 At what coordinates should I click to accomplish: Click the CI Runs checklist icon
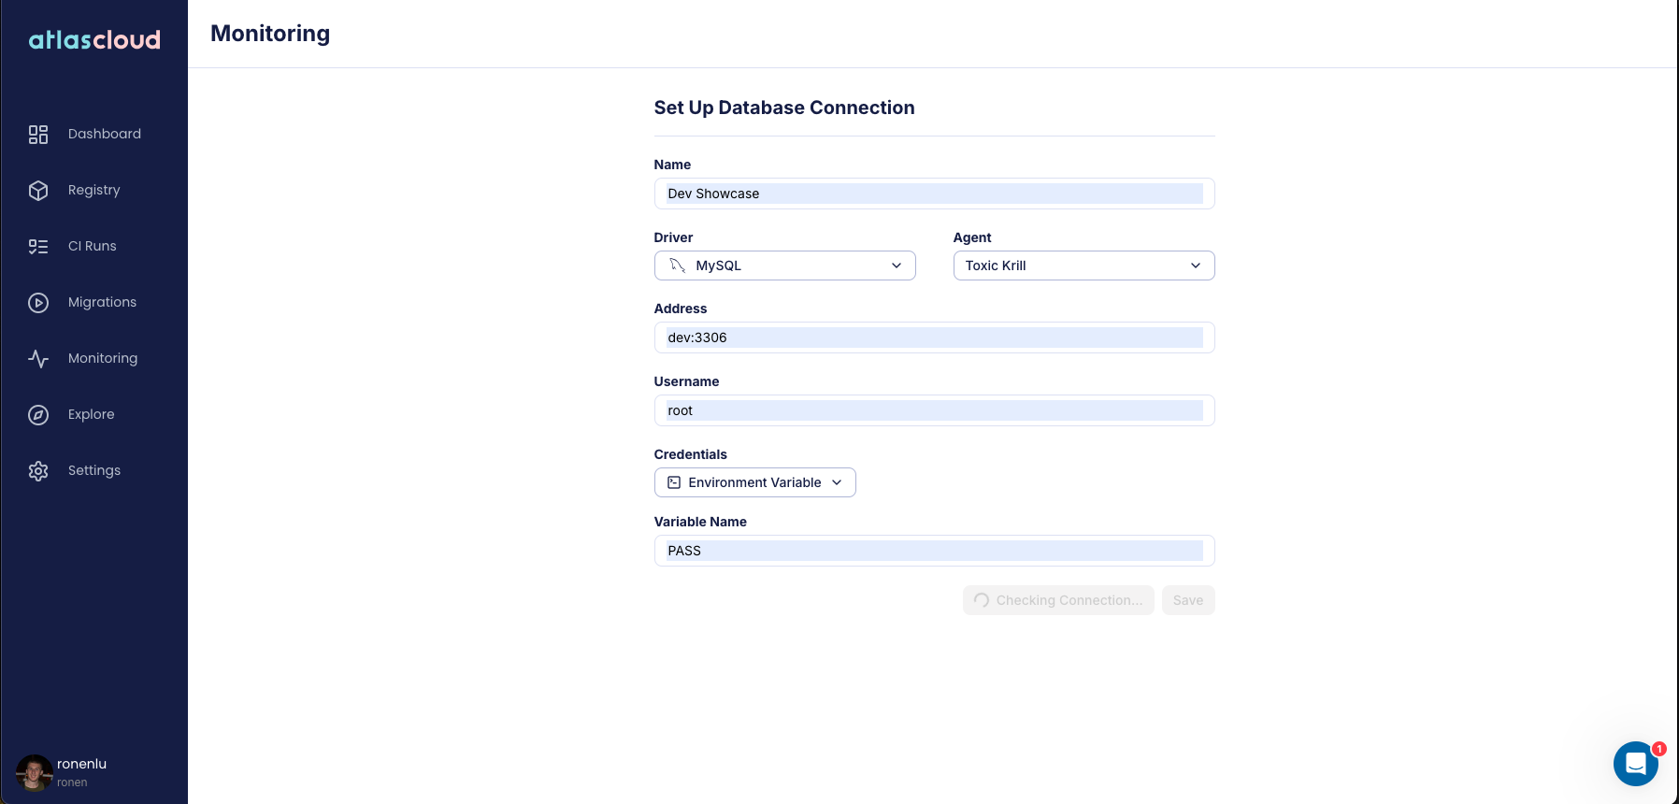[x=38, y=247]
